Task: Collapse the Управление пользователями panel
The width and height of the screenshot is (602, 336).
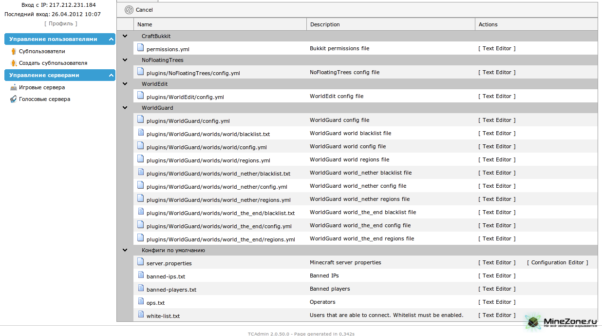Action: tap(111, 40)
